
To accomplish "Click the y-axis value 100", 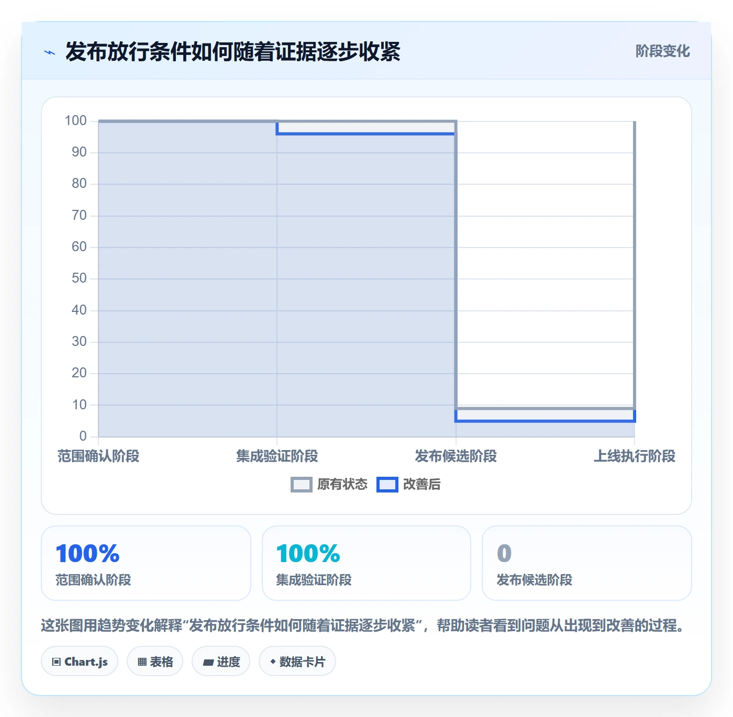I will point(75,121).
